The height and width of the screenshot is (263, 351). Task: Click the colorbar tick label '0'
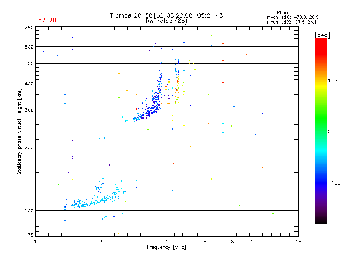click(329, 132)
